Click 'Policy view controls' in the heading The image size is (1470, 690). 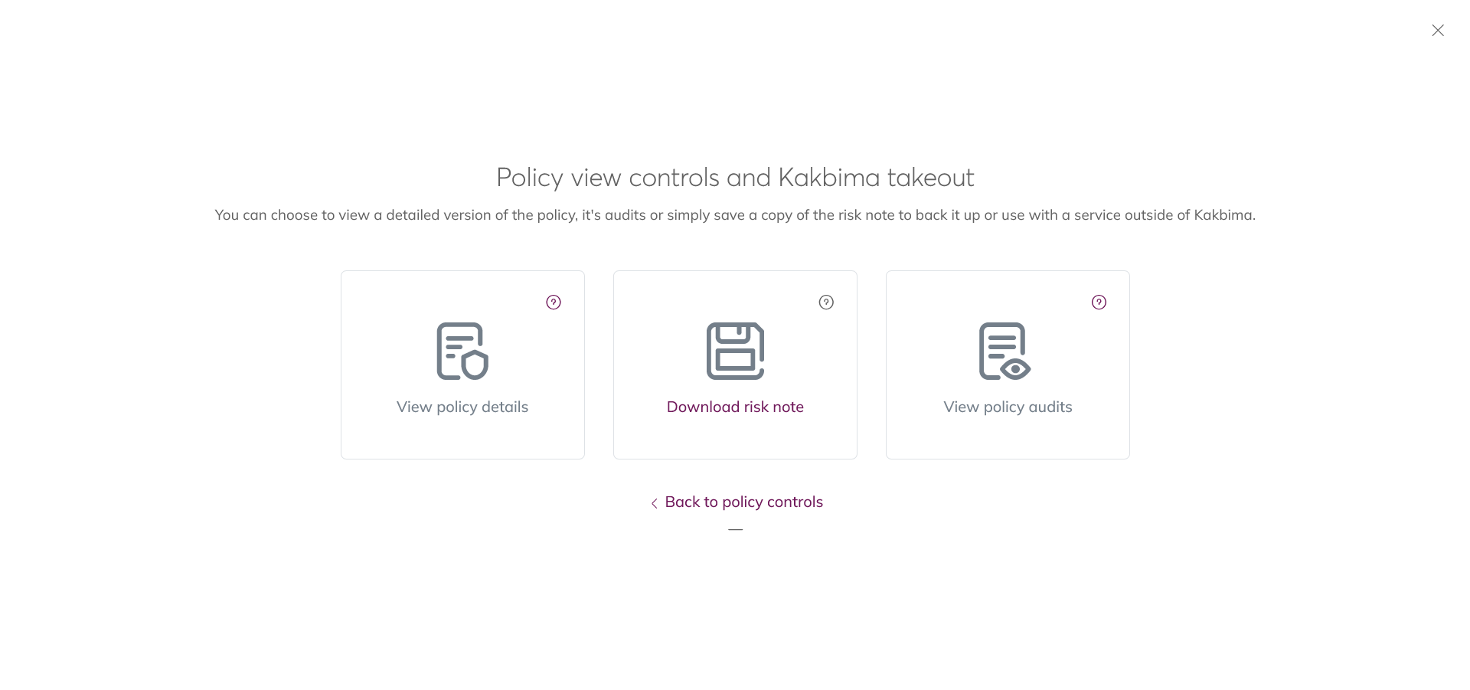point(608,178)
